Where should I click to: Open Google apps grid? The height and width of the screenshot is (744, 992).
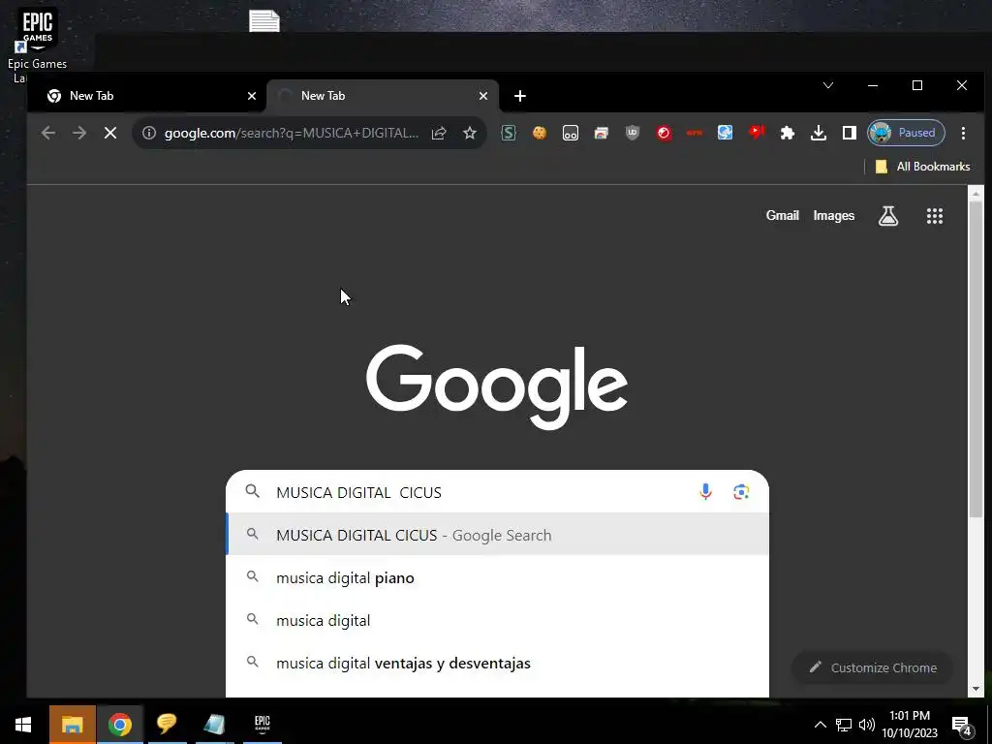(935, 216)
